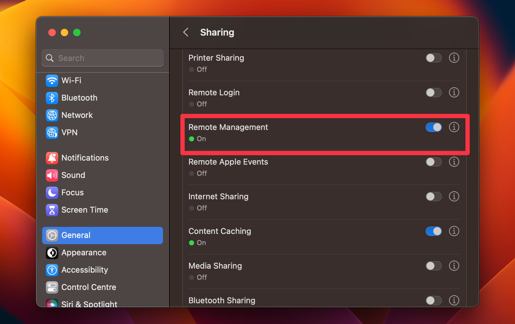
Task: Enable Remote Login
Action: (434, 92)
